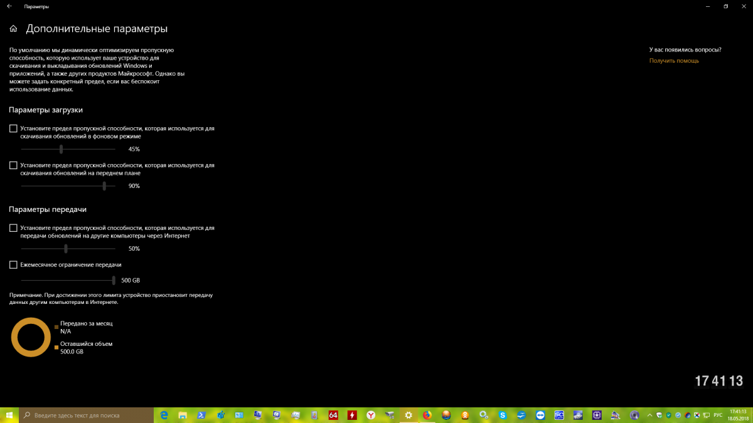Open Microsoft Edge from taskbar
Viewport: 753px width, 423px height.
tap(164, 415)
